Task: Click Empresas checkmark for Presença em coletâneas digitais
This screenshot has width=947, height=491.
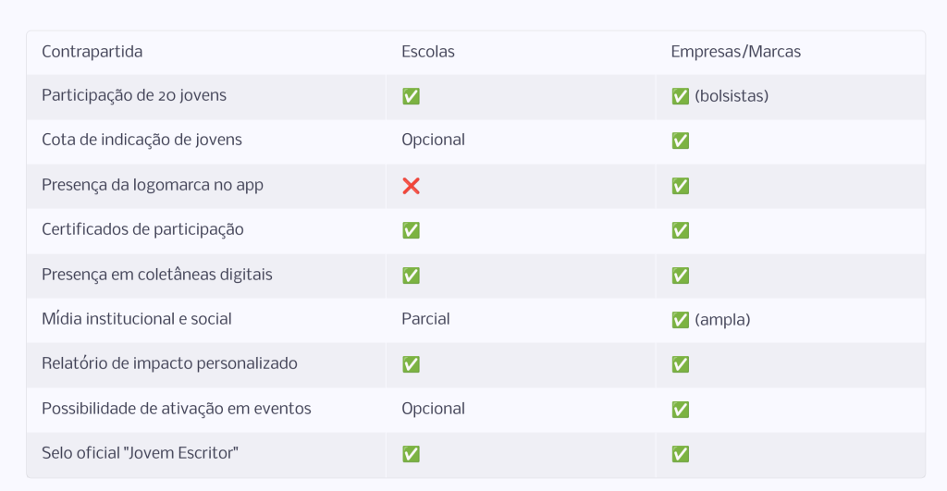Action: coord(680,276)
